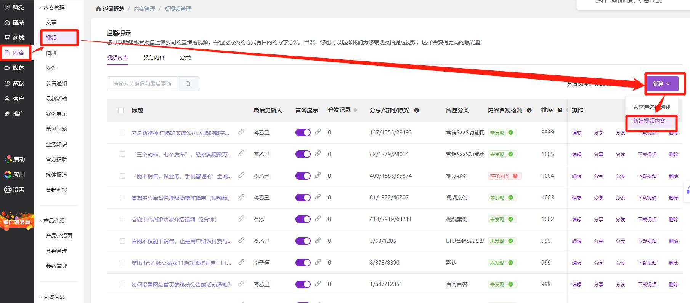Click 编辑 for 它是新物种 row
690x303 pixels.
(x=577, y=133)
